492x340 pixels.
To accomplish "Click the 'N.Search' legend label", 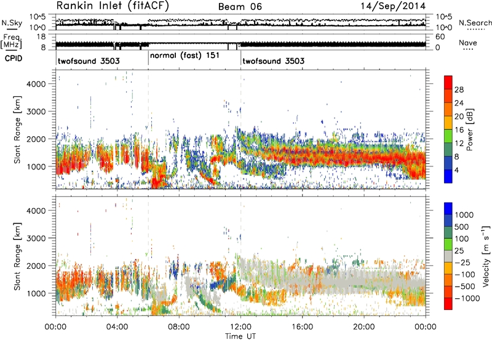I will [475, 23].
